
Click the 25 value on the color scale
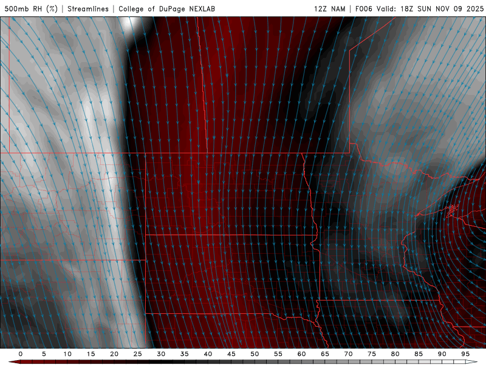138,354
